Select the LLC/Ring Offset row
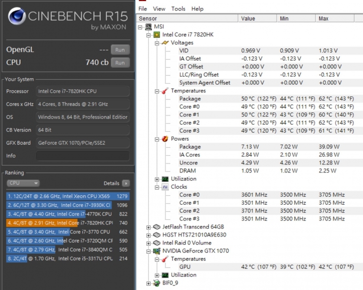 click(270, 75)
